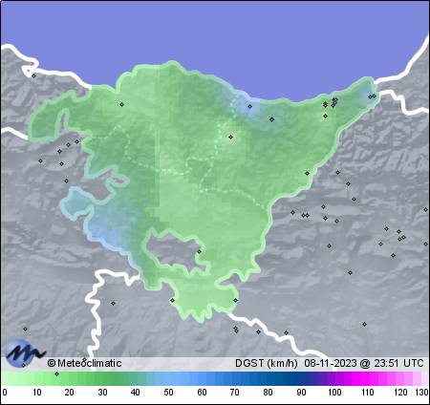The width and height of the screenshot is (430, 405).
Task: Click the blue sea area at the top
Action: 215,32
